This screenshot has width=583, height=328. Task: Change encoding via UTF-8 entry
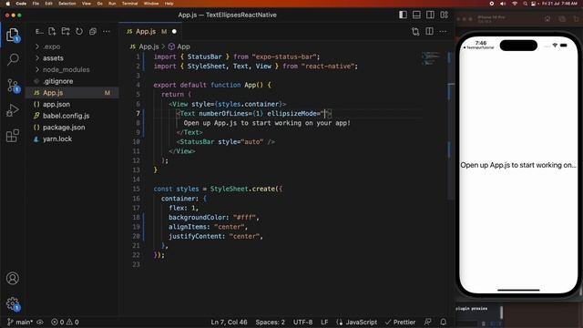coord(302,322)
